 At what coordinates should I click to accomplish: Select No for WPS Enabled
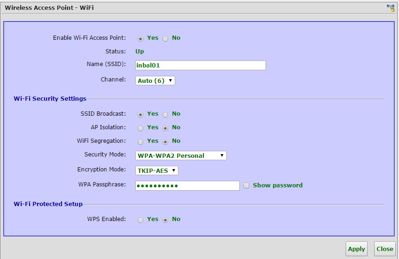(165, 220)
